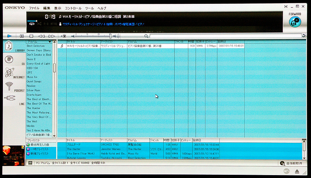Click the fast-forward double-arrow icon
311x178 pixels.
[x=52, y=36]
